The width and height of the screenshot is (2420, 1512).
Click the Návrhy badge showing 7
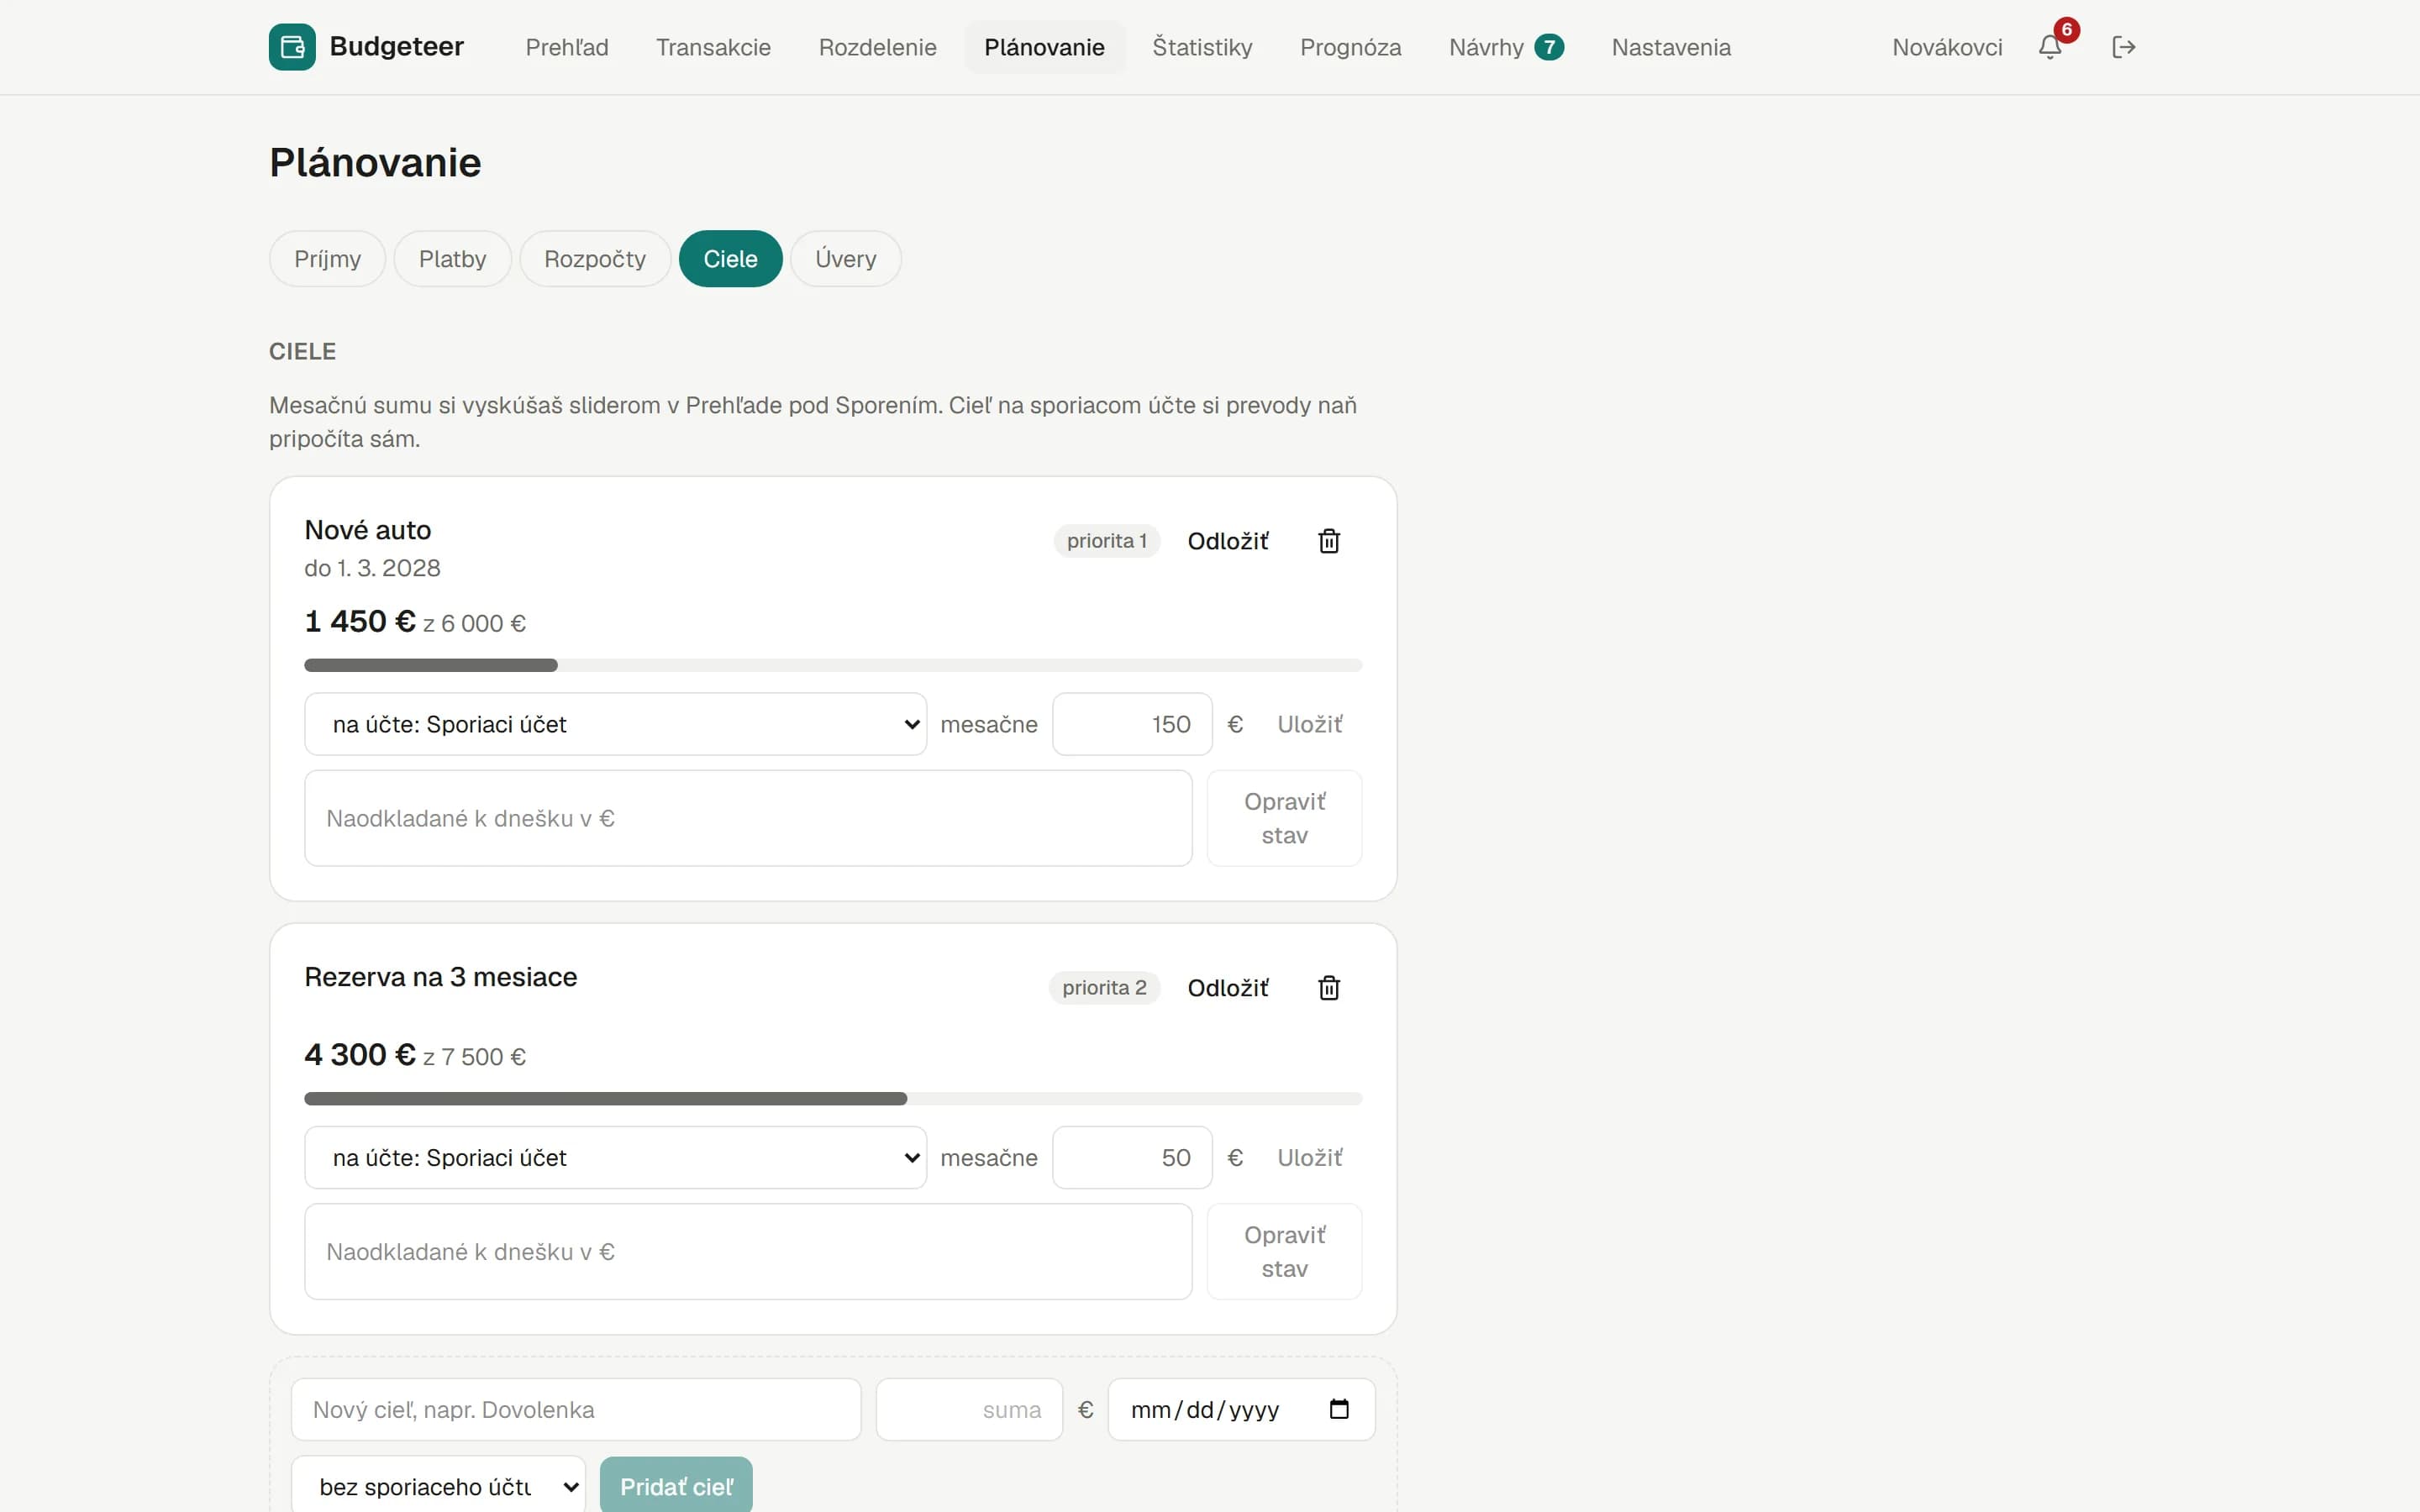[1549, 47]
